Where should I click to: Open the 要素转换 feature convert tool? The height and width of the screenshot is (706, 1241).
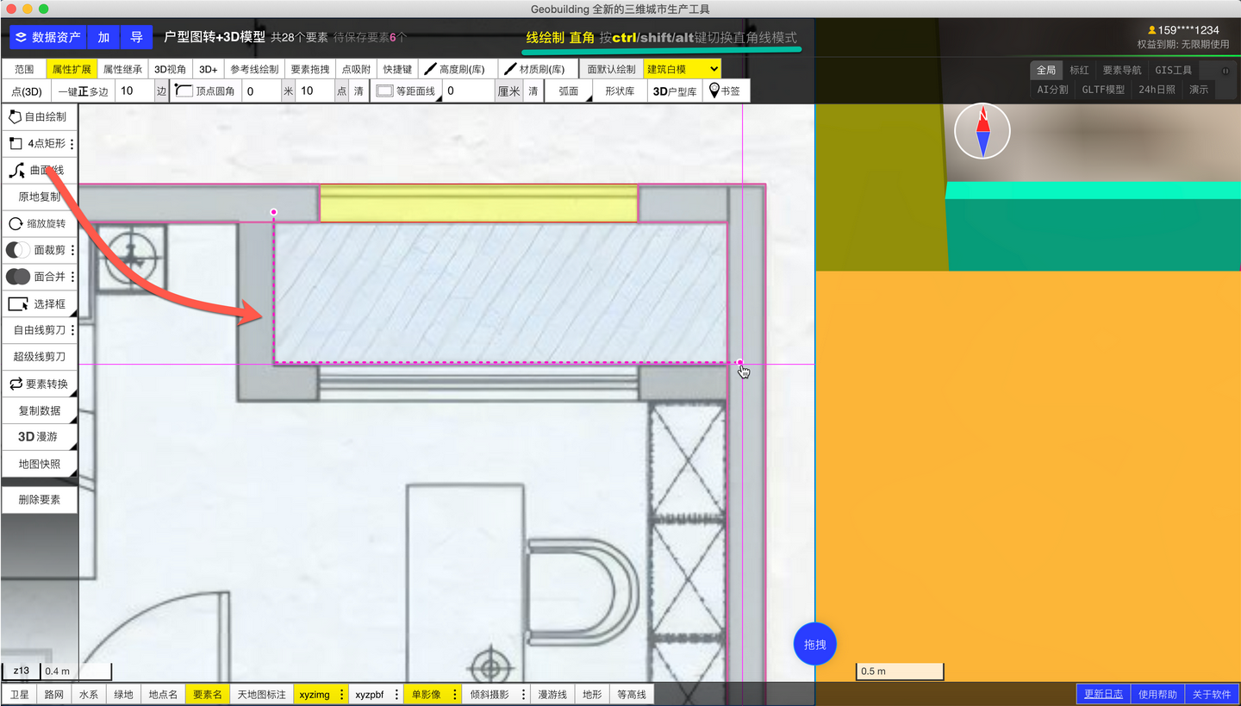[39, 384]
